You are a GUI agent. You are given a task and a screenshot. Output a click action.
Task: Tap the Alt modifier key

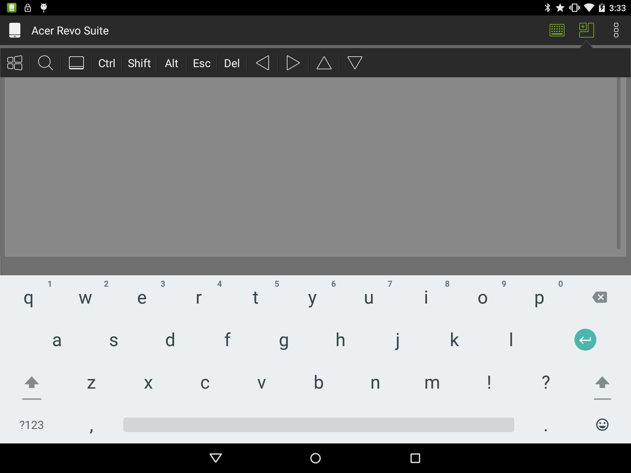[x=171, y=63]
